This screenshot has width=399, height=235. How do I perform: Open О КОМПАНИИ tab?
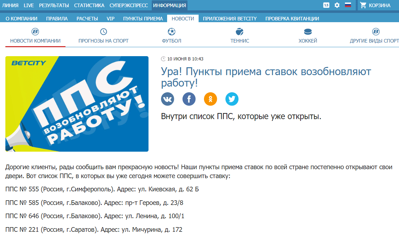[21, 19]
